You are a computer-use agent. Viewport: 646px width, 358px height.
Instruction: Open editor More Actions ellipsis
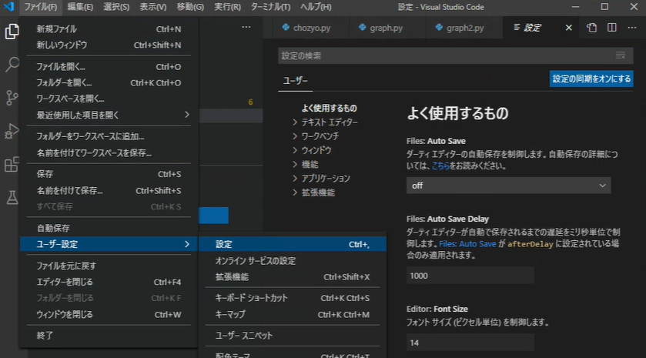click(x=631, y=28)
